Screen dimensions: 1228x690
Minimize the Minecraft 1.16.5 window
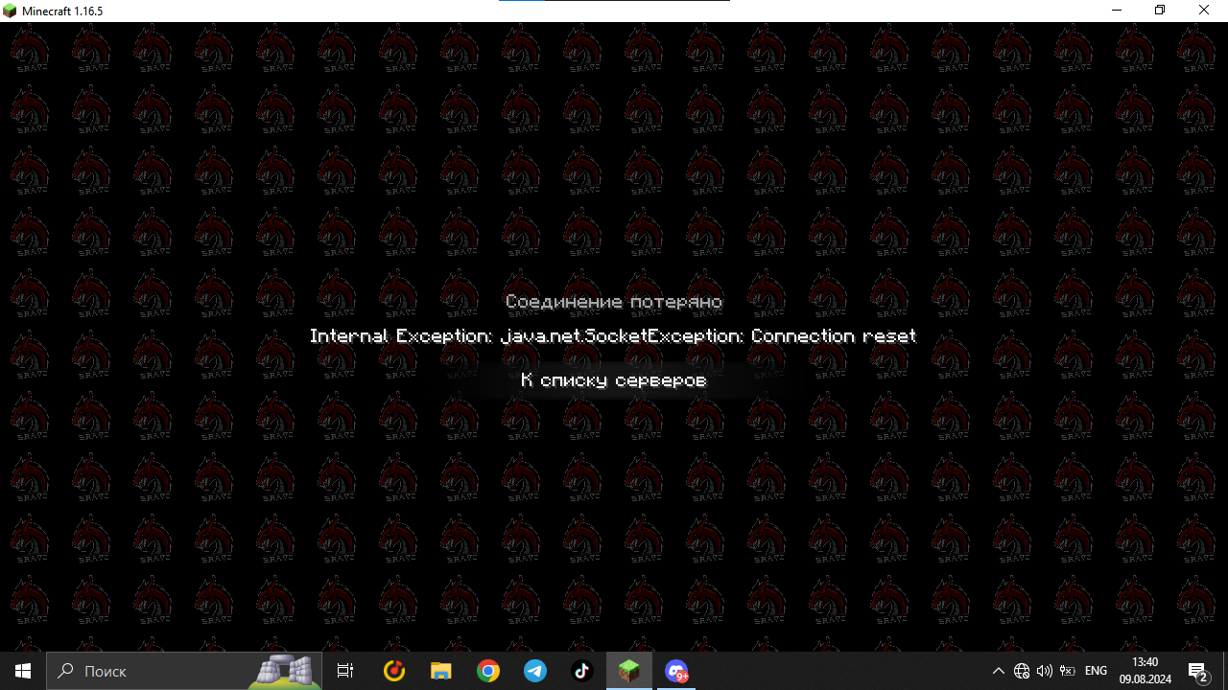point(1117,11)
